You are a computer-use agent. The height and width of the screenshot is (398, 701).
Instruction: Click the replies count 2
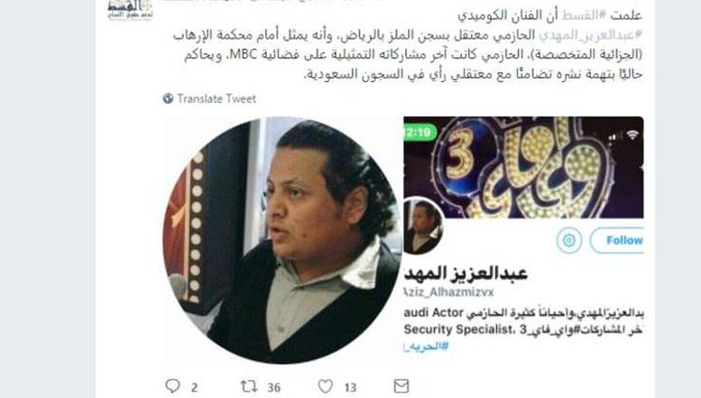pyautogui.click(x=195, y=387)
